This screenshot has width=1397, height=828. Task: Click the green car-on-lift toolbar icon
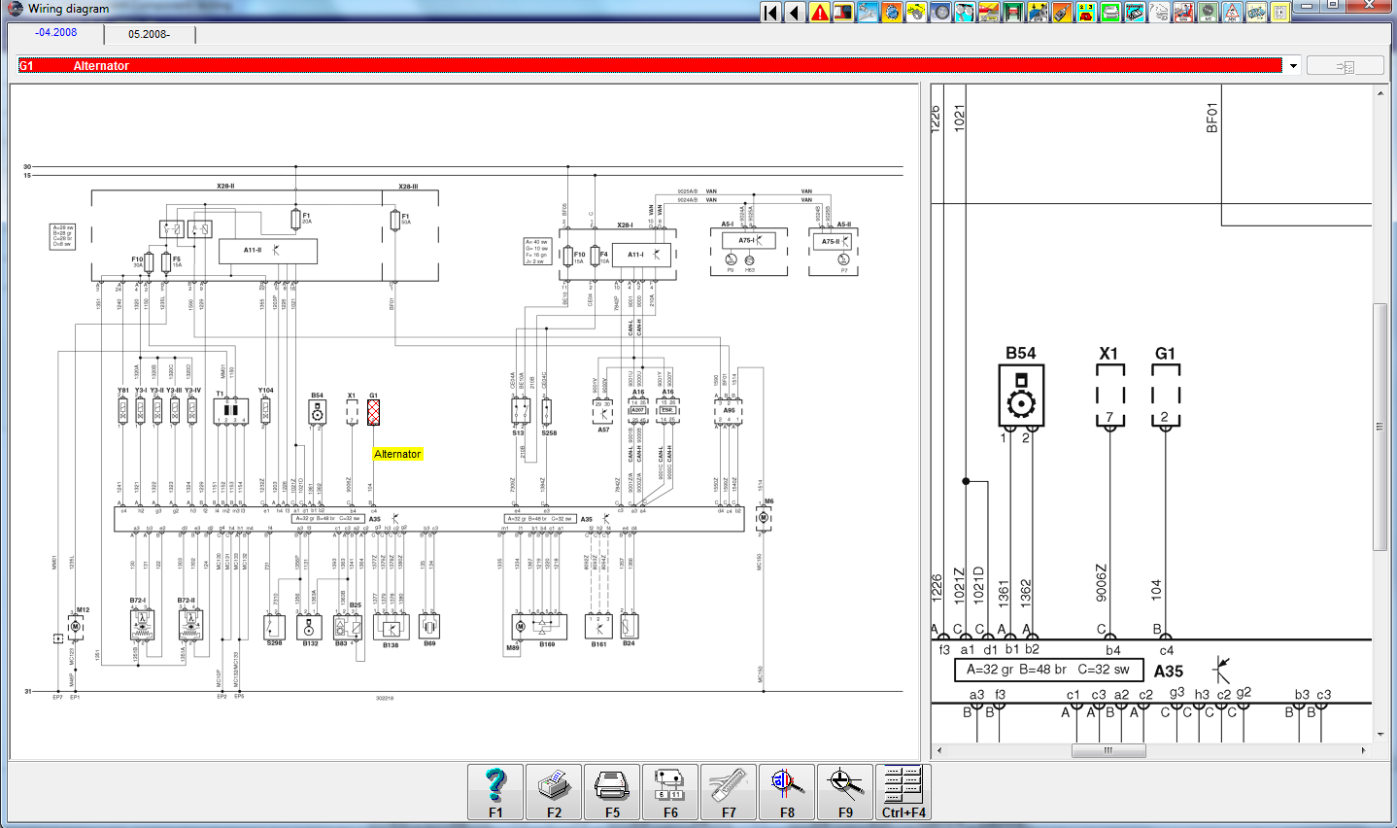1013,13
